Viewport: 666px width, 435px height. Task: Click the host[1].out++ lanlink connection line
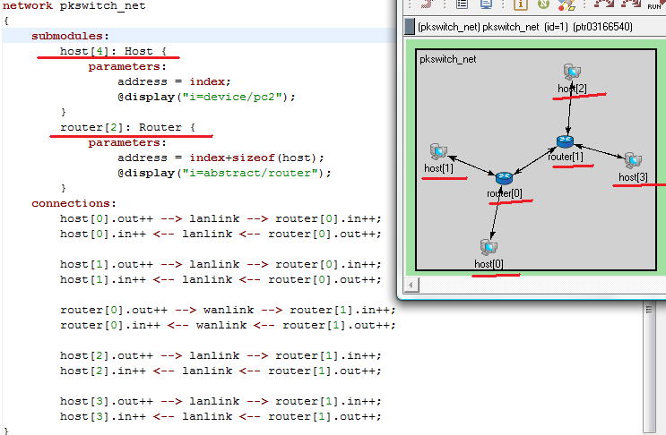tap(221, 265)
